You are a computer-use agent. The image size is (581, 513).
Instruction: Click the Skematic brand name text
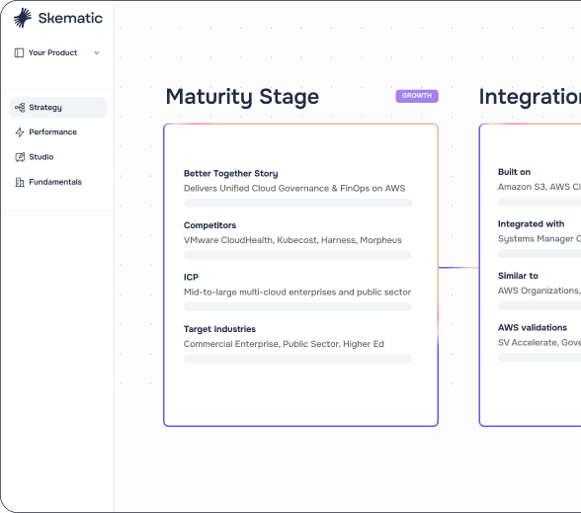coord(70,18)
